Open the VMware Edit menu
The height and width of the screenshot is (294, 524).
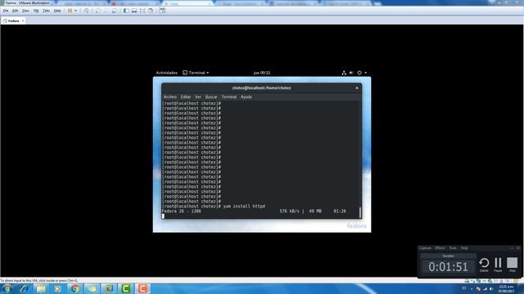[x=16, y=11]
